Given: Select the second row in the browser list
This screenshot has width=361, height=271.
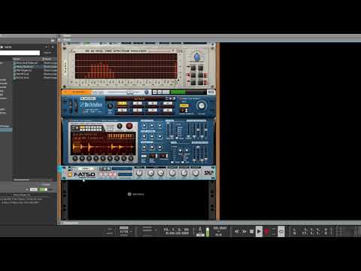Looking at the screenshot, I should click(35, 66).
